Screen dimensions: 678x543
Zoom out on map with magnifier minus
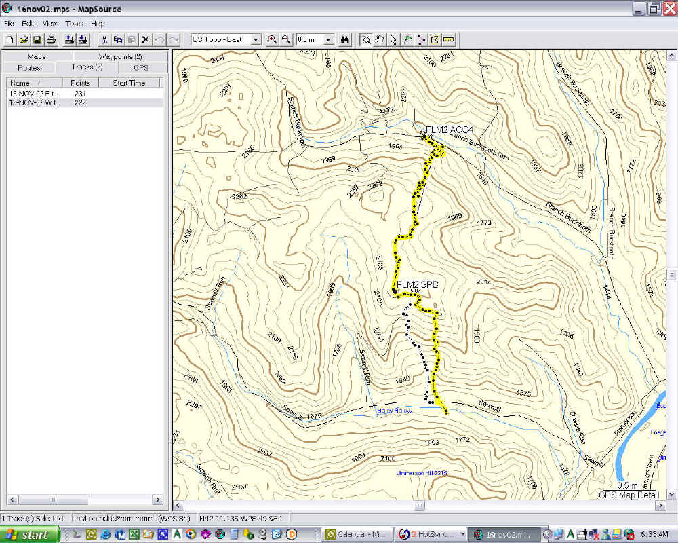(x=286, y=40)
